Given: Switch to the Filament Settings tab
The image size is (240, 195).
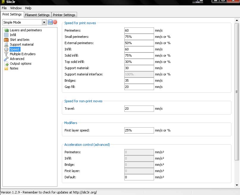Looking at the screenshot, I should pos(37,15).
